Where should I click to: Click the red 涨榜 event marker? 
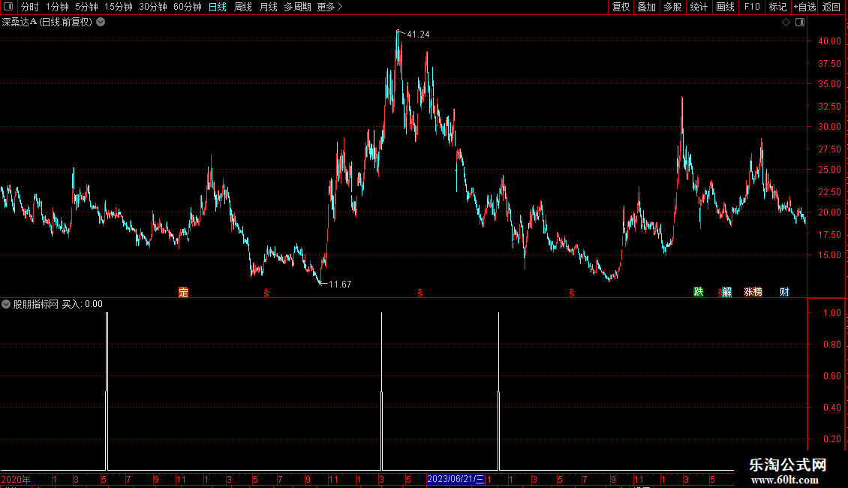click(x=753, y=291)
